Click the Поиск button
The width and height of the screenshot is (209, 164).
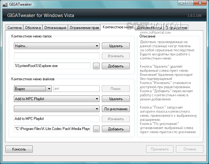pos(116,89)
